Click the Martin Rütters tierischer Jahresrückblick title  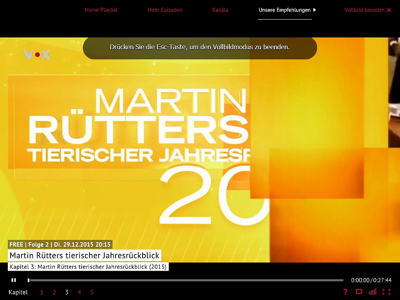(x=84, y=255)
